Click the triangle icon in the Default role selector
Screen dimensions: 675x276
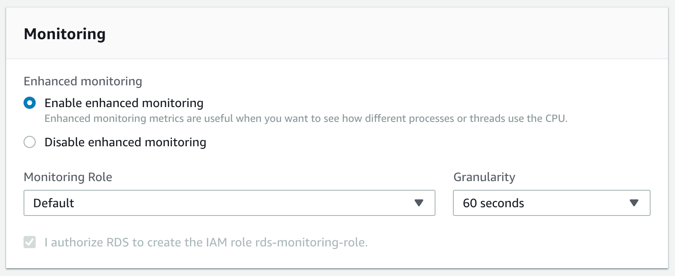(x=419, y=203)
